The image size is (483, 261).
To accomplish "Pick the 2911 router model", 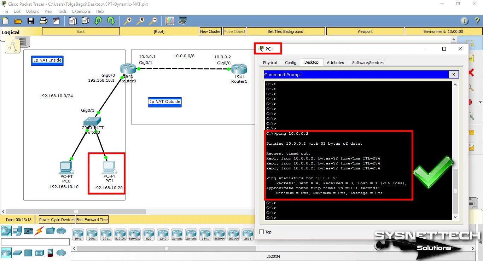I will point(106,235).
